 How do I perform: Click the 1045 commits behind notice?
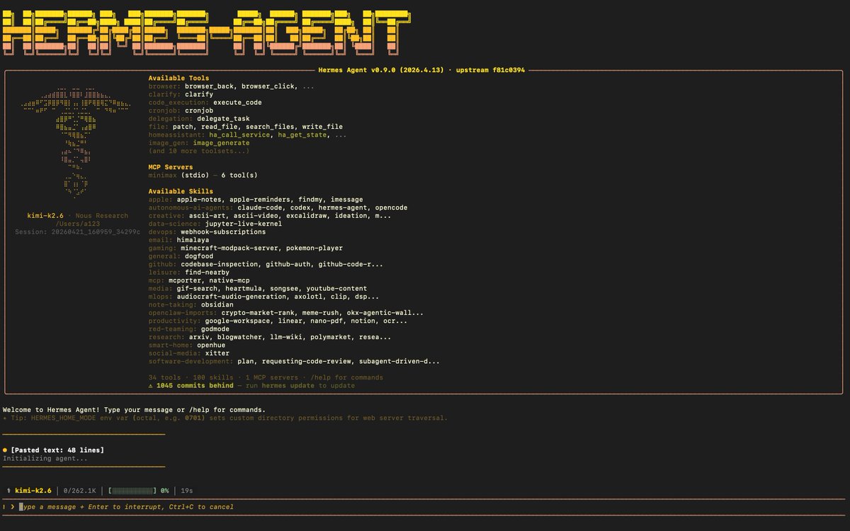click(195, 386)
